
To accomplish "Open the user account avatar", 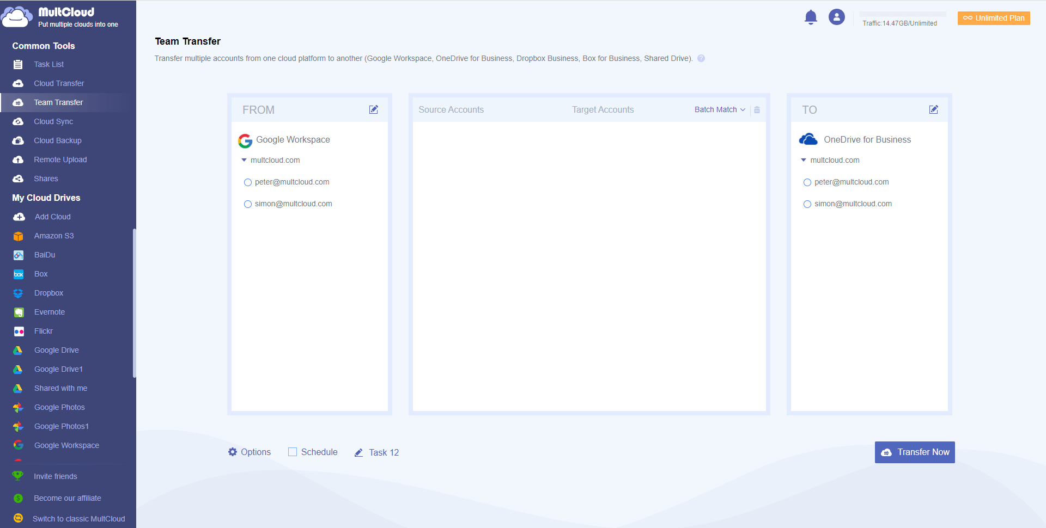I will tap(837, 17).
